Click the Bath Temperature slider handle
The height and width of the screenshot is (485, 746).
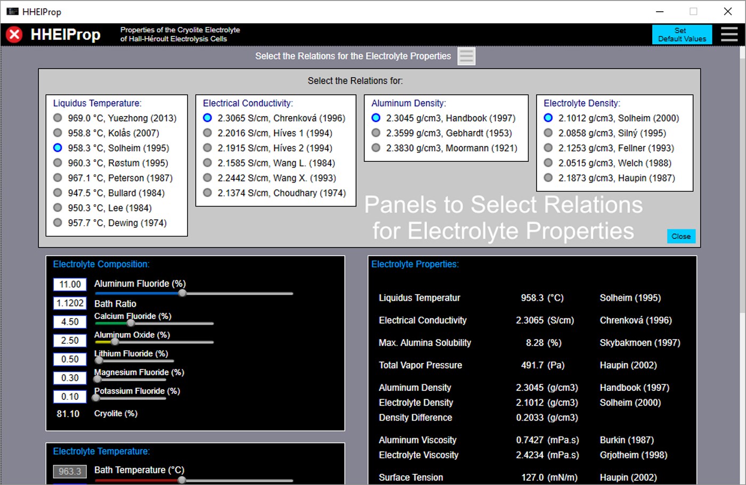tap(182, 480)
